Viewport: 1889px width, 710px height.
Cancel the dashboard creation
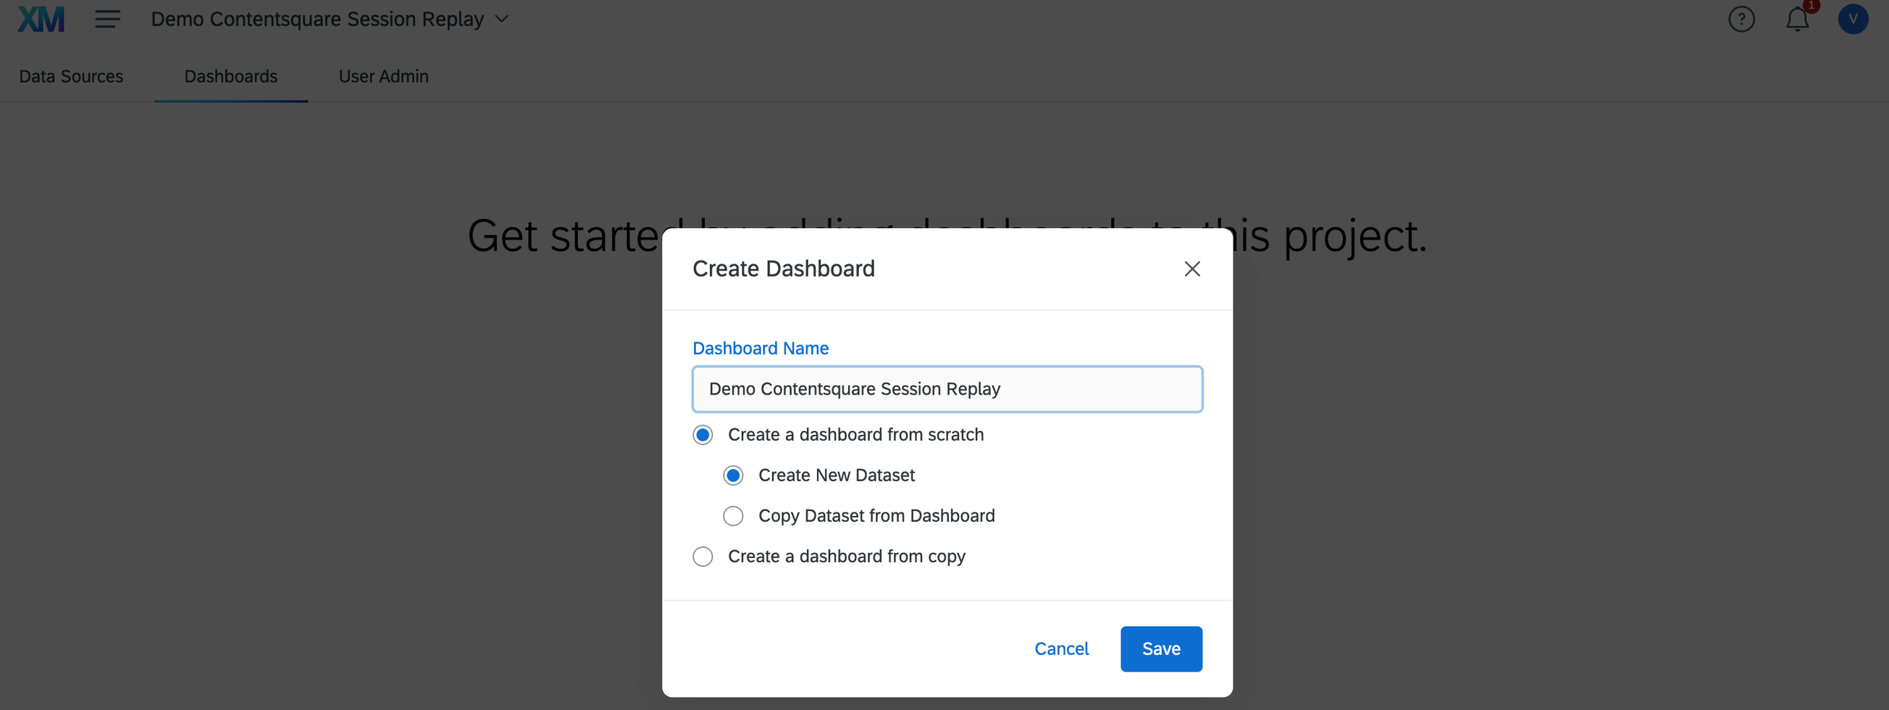click(1061, 648)
